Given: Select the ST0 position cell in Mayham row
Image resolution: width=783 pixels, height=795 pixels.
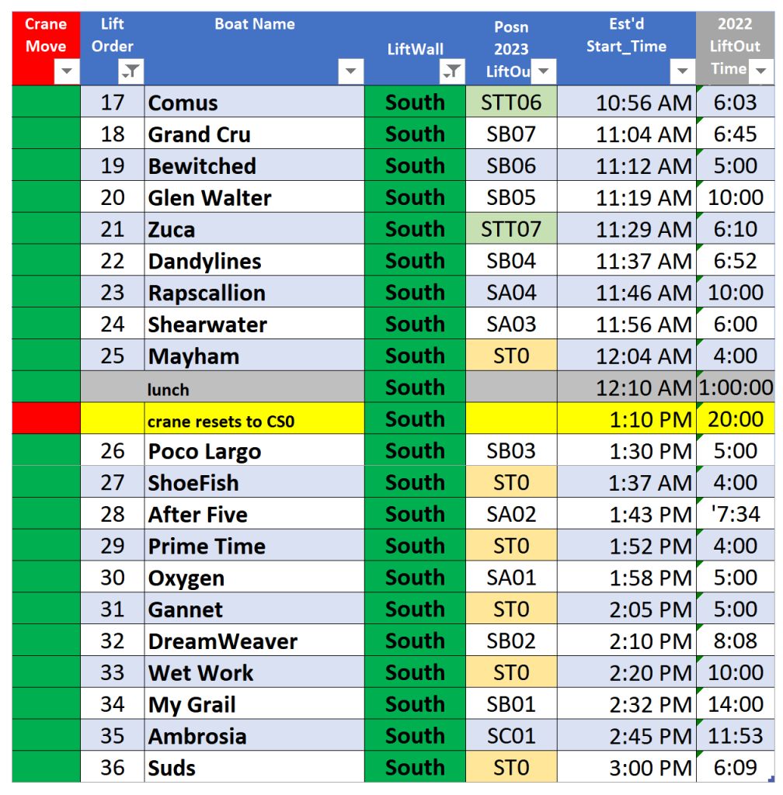Looking at the screenshot, I should click(x=511, y=356).
